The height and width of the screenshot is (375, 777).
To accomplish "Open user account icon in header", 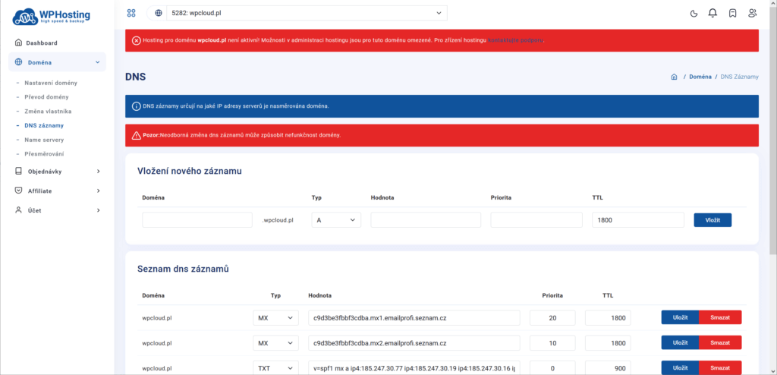I will (752, 13).
